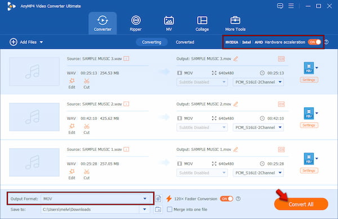Toggle 120x Faster Conversion switch
The width and height of the screenshot is (338, 219).
(226, 199)
